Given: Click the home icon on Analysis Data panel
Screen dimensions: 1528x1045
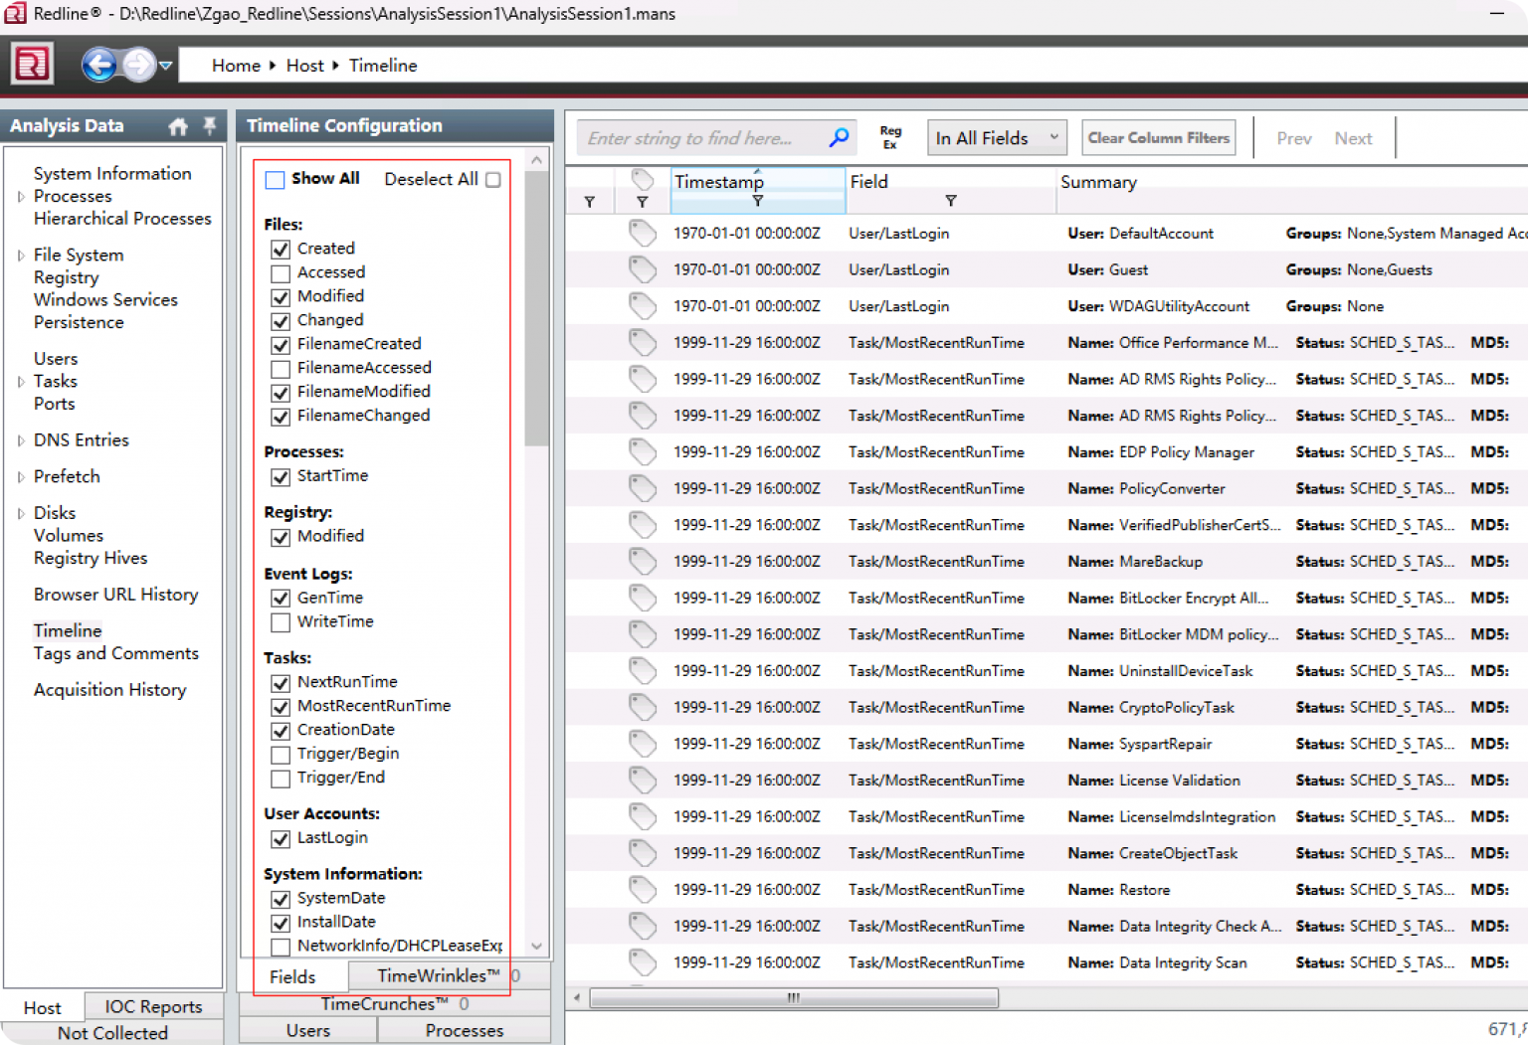Looking at the screenshot, I should (x=178, y=126).
